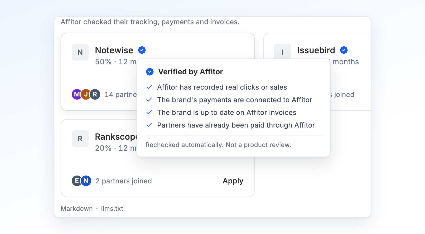425x234 pixels.
Task: Click the orange J partner avatar
Action: pyautogui.click(x=86, y=94)
